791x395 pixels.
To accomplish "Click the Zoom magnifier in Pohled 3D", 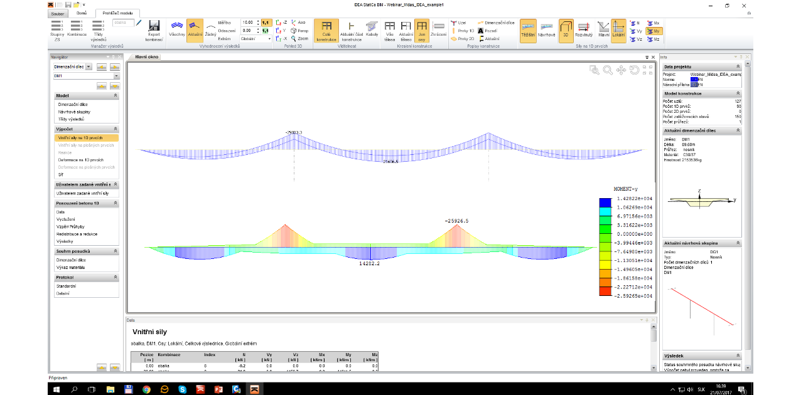I will [x=299, y=38].
